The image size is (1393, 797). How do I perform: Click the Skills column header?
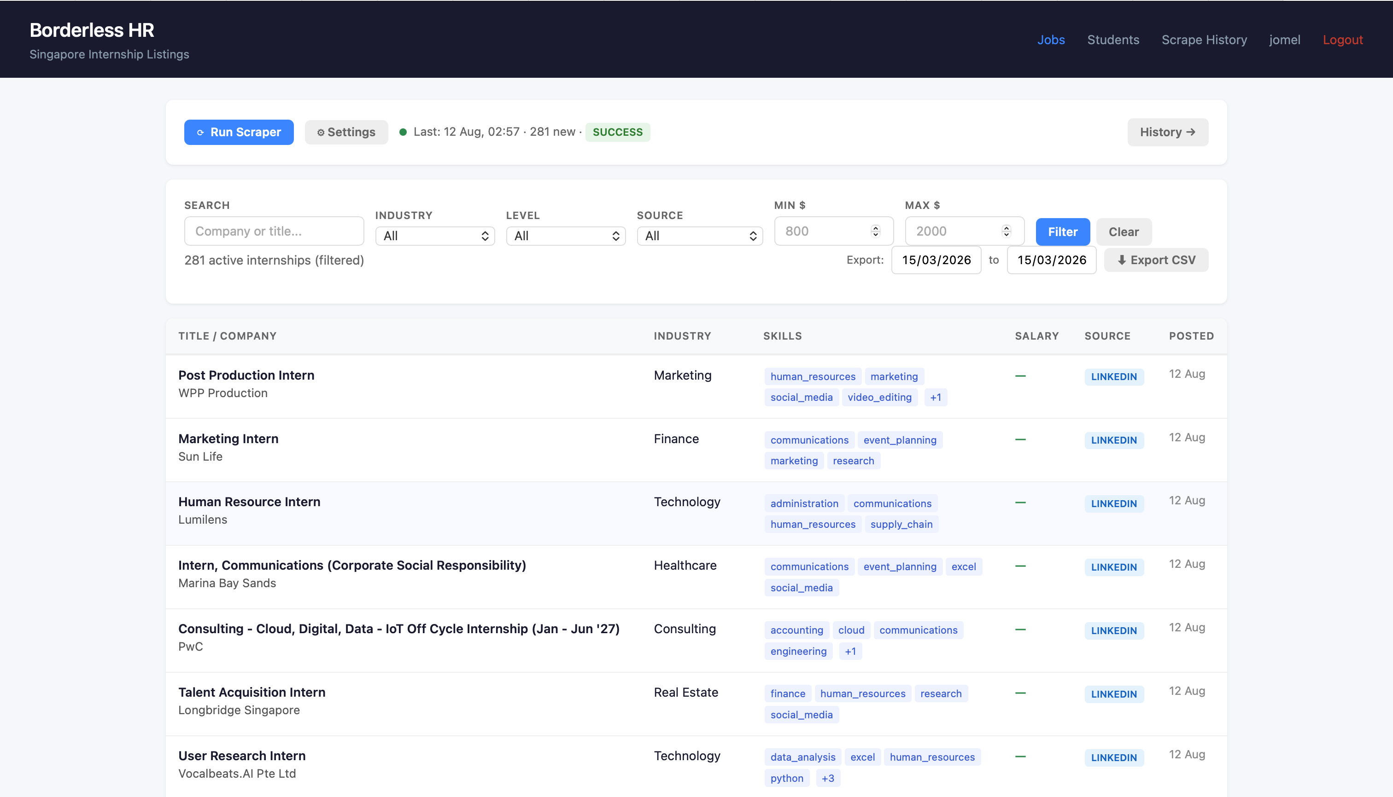782,335
